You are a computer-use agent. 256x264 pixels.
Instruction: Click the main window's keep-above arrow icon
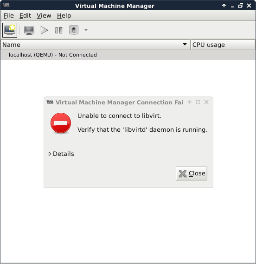(224, 6)
